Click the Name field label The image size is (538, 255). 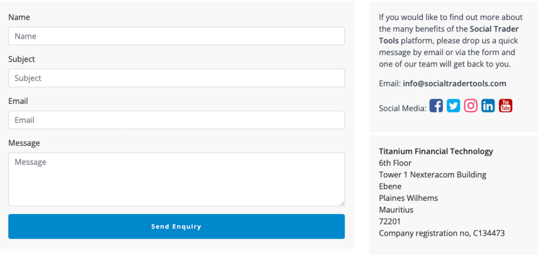(x=19, y=17)
